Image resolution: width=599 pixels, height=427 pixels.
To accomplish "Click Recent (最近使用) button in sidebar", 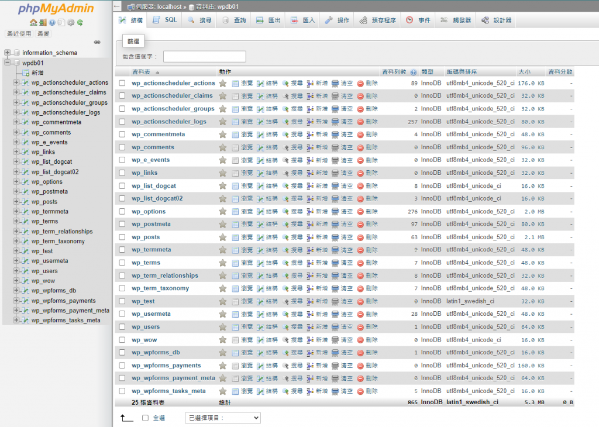I will click(x=19, y=33).
